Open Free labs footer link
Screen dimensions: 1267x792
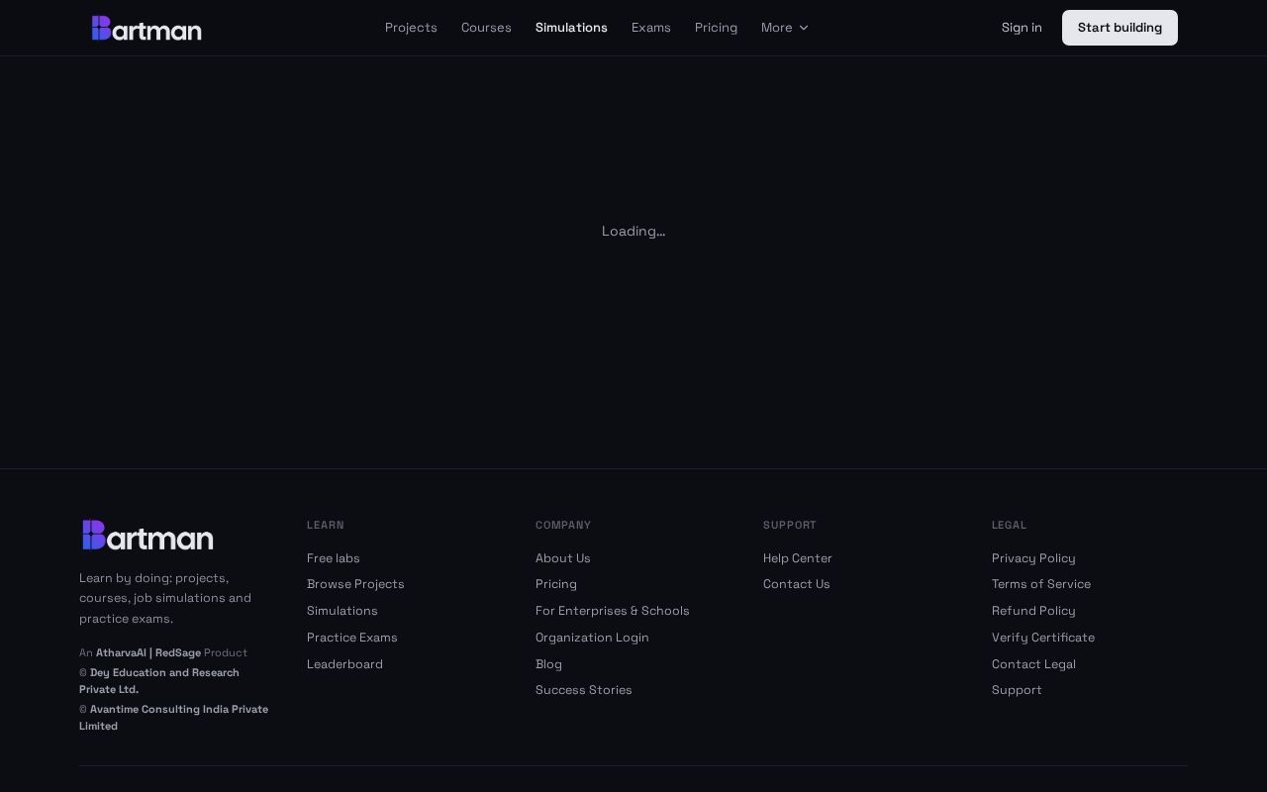click(x=334, y=558)
